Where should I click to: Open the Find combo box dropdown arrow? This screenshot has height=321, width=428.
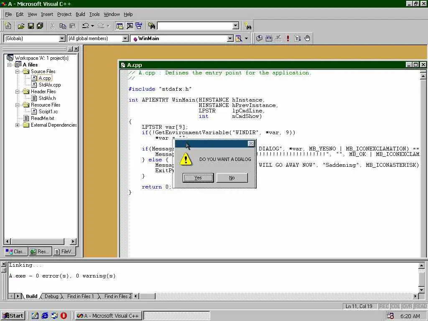tap(236, 26)
